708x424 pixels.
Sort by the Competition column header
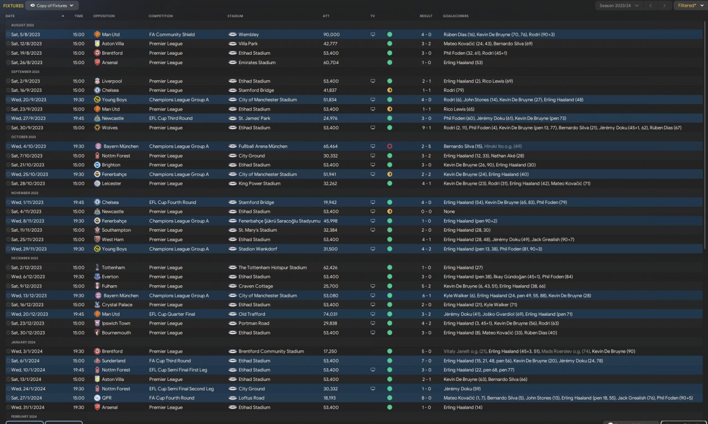click(161, 16)
